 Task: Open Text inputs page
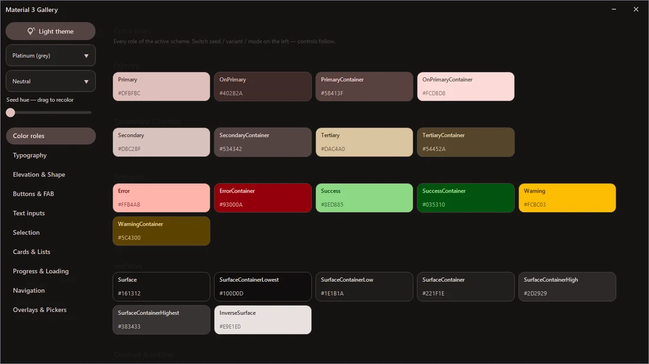click(x=51, y=213)
